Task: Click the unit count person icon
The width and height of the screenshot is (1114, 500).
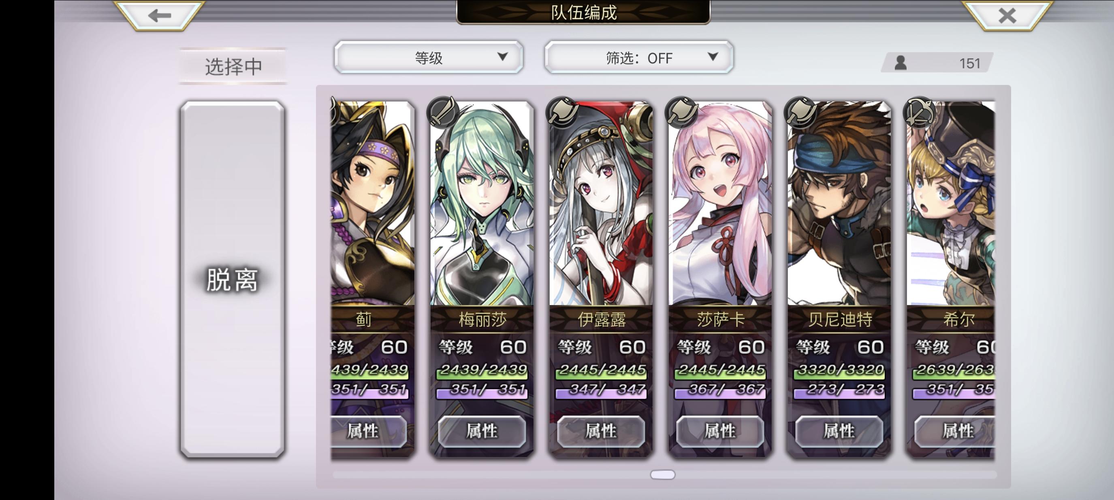Action: point(901,63)
